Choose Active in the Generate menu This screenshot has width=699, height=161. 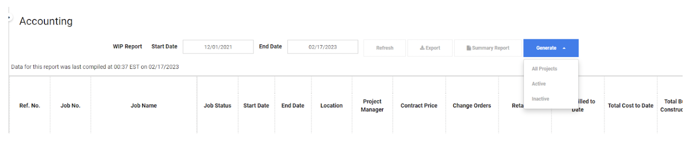click(539, 84)
